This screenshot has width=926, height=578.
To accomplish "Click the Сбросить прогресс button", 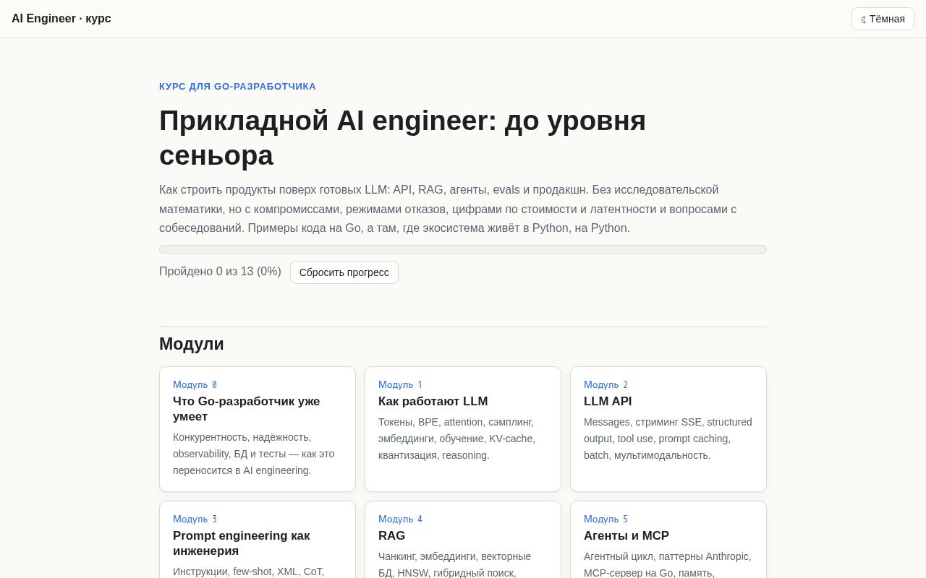I will (x=344, y=272).
